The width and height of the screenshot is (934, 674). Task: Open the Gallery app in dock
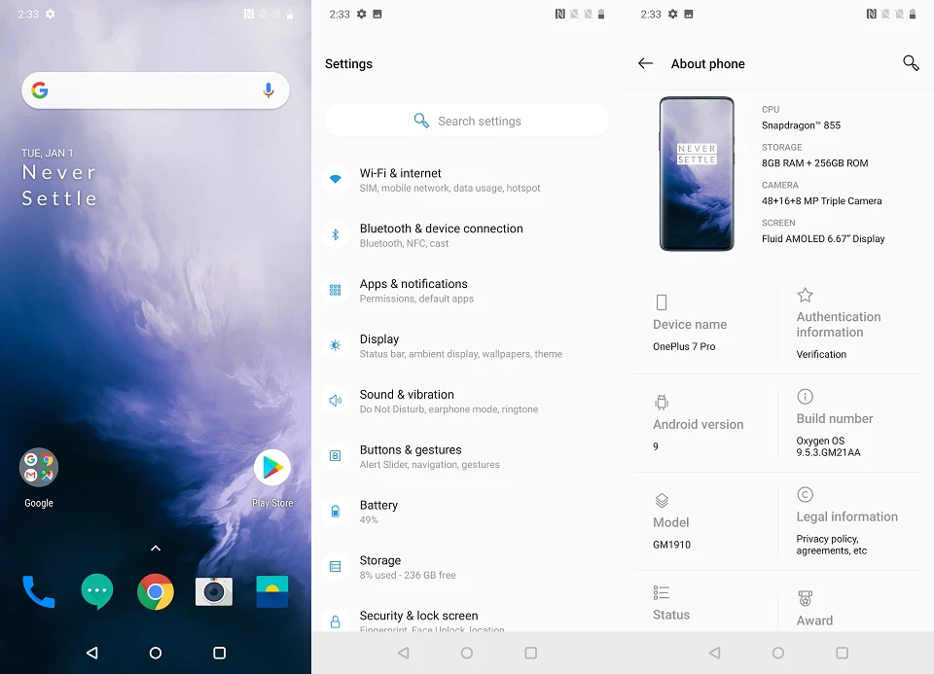coord(272,591)
